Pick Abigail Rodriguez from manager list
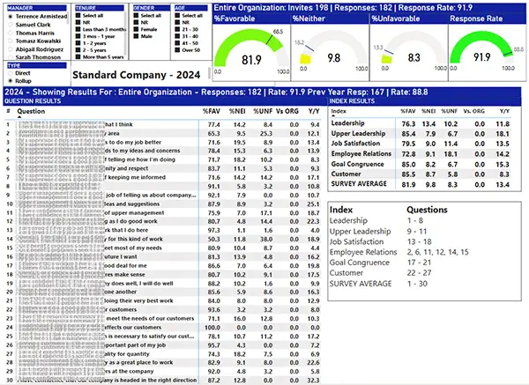 click(x=11, y=50)
